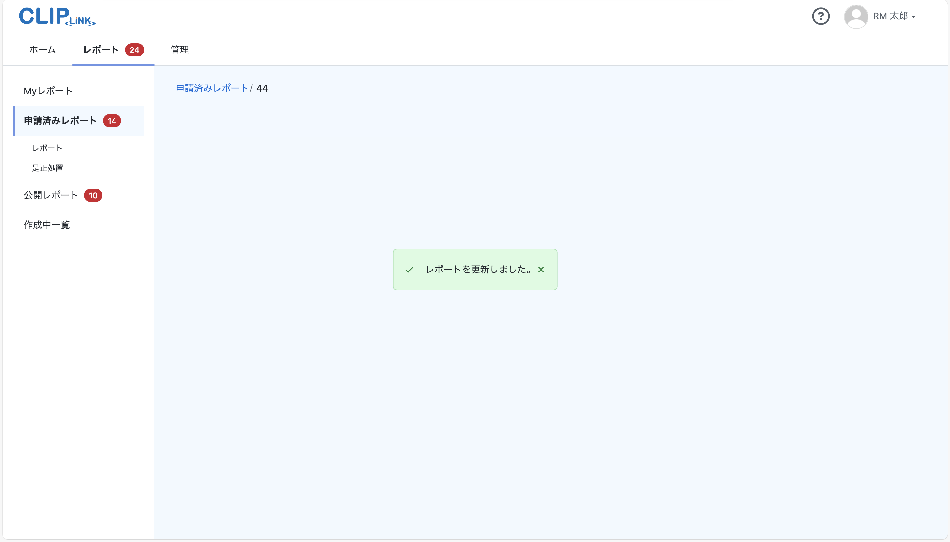The width and height of the screenshot is (950, 542).
Task: Click the breadcrumb item labeled 44
Action: click(x=262, y=88)
